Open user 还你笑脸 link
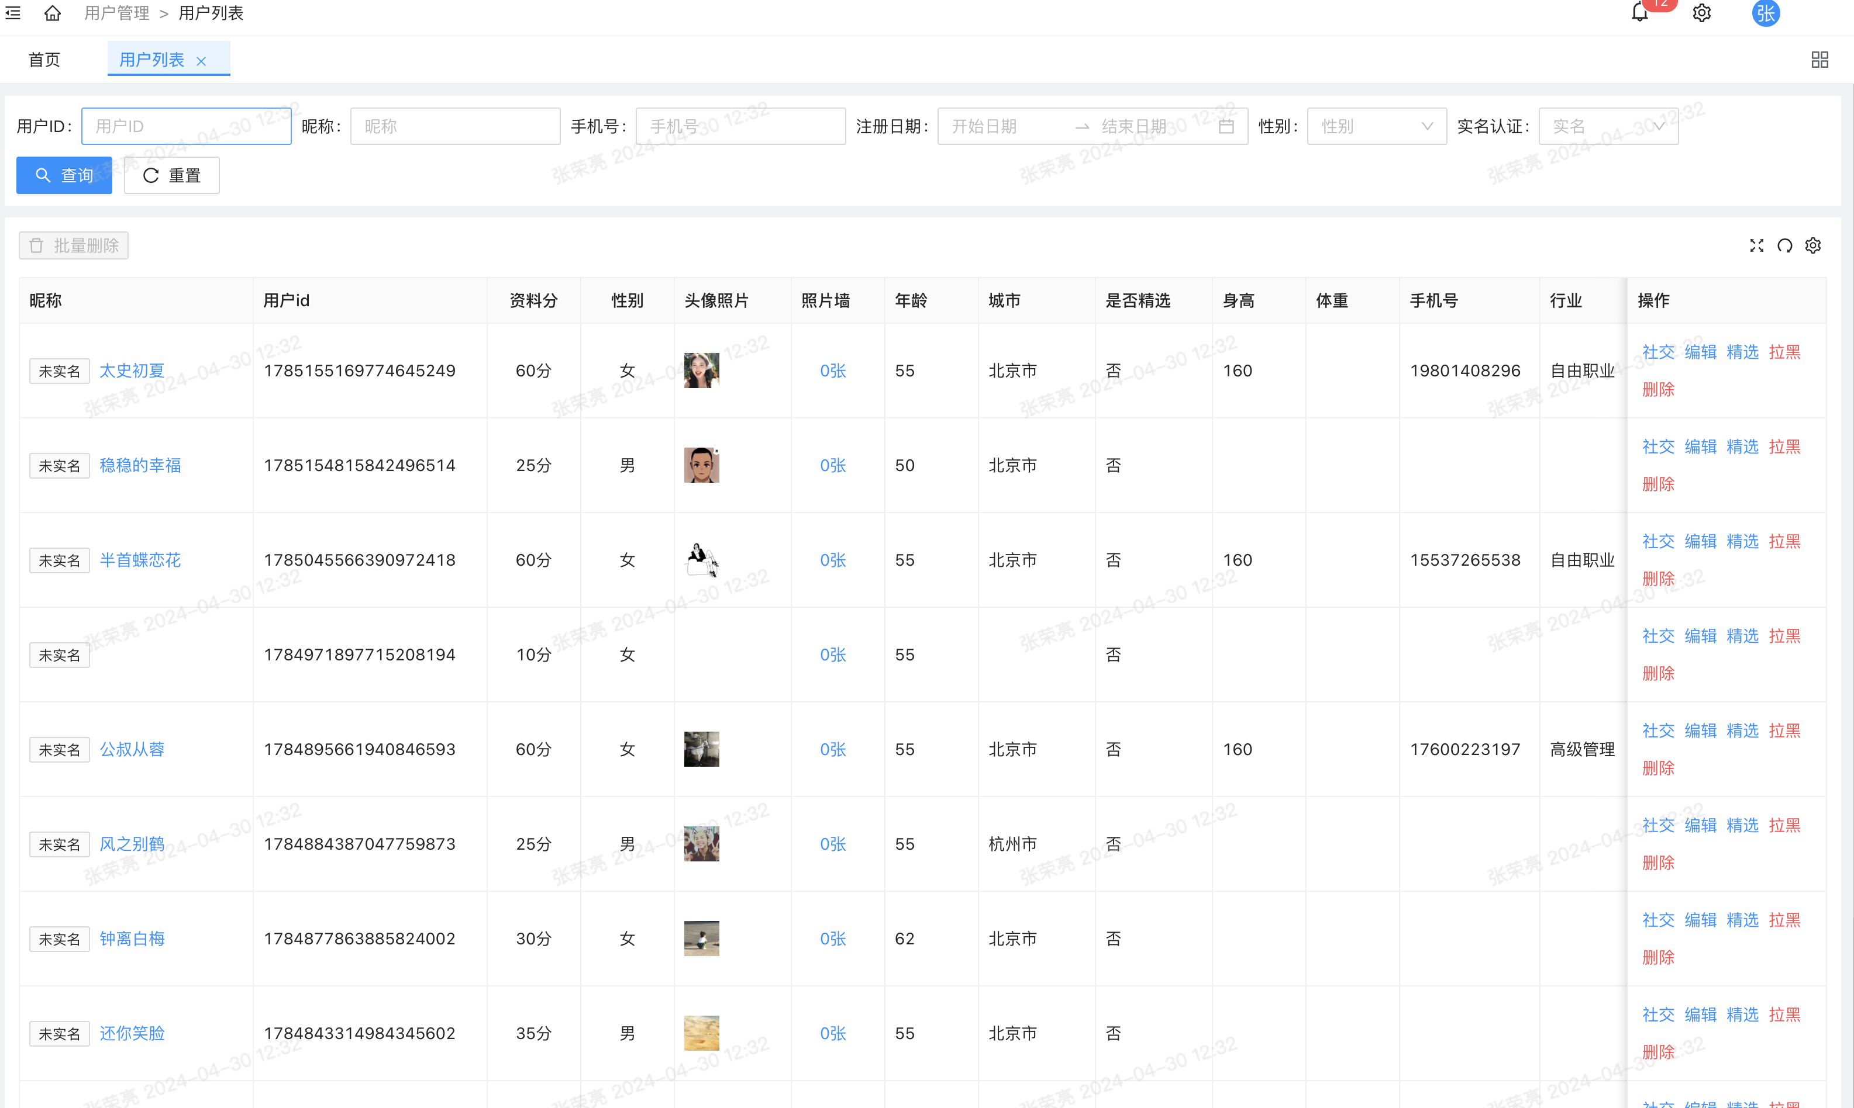Image resolution: width=1854 pixels, height=1108 pixels. [x=132, y=1033]
